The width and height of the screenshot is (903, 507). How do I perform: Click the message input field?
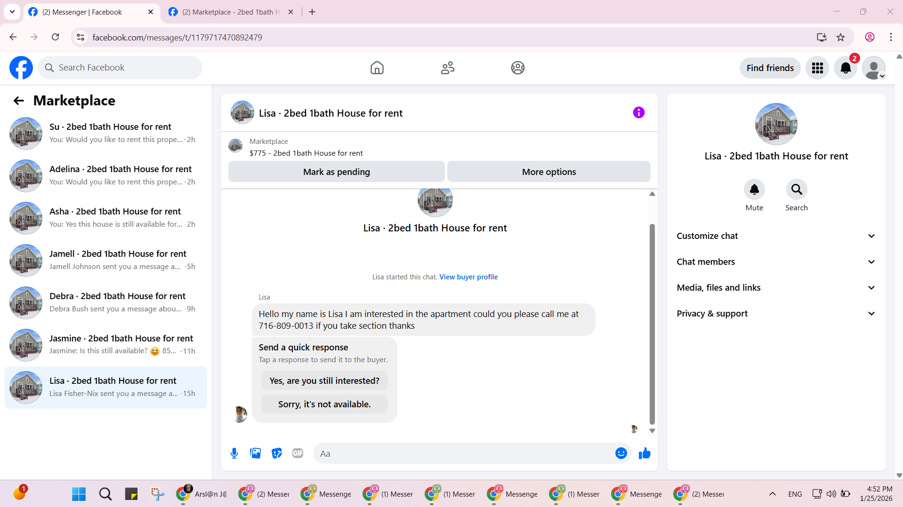[x=464, y=453]
